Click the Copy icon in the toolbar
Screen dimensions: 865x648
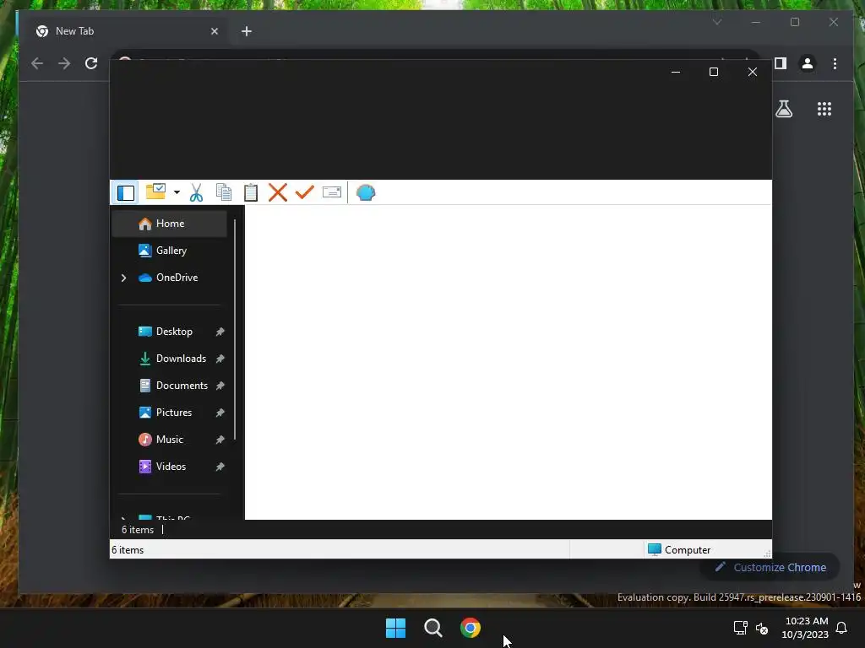(223, 192)
